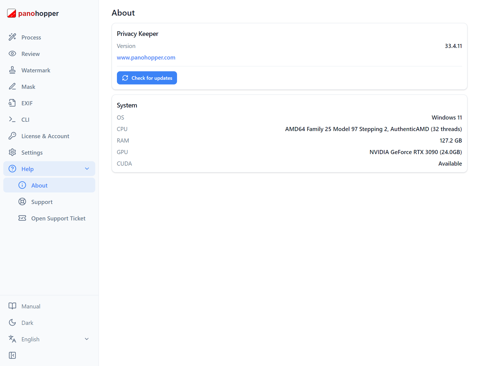Open the Manual link
The image size is (480, 366).
point(49,306)
